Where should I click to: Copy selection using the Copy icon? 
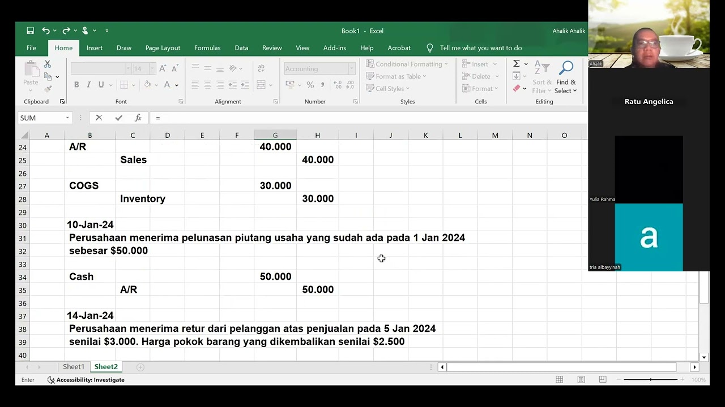coord(48,76)
